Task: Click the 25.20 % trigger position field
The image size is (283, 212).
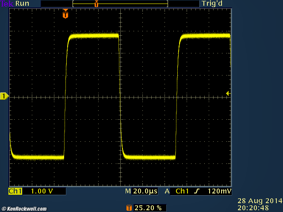Action: tap(148, 207)
